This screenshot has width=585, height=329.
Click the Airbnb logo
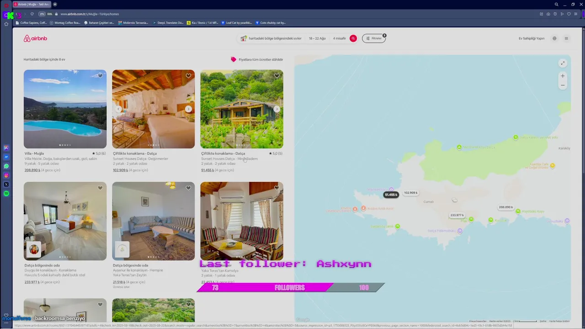pyautogui.click(x=35, y=38)
